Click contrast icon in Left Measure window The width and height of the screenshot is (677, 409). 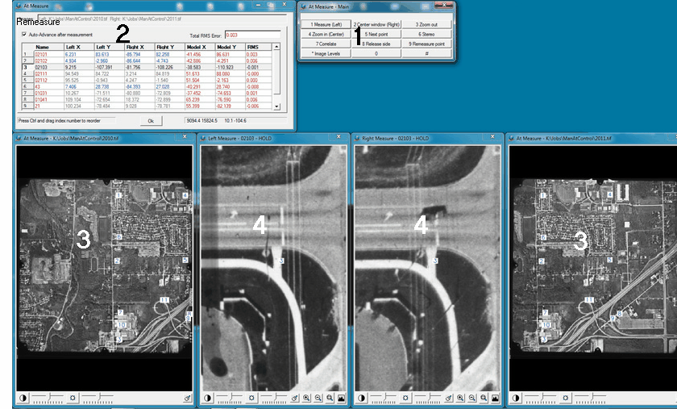[x=208, y=398]
